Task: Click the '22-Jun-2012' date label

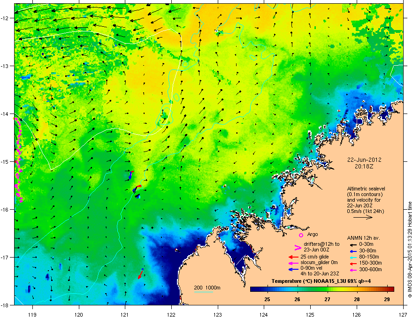Action: 364,160
